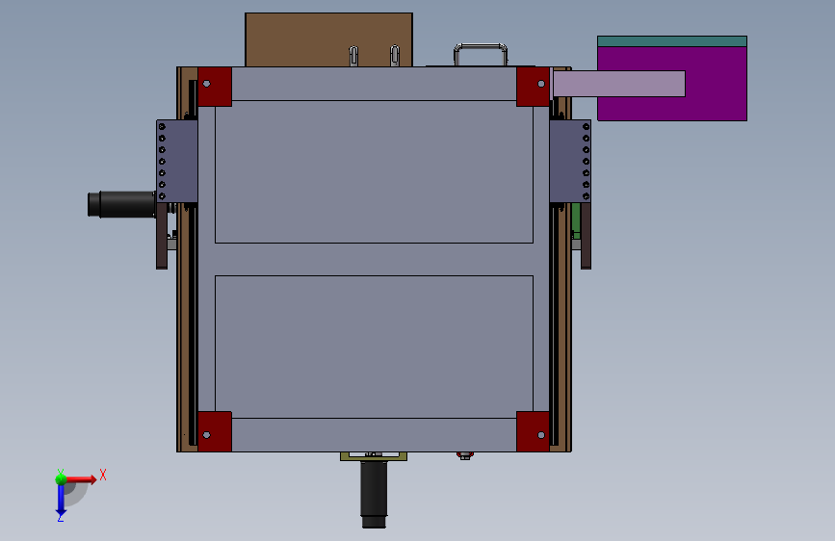
Task: Select the olive motor mount bracket at the bottom
Action: 374,456
